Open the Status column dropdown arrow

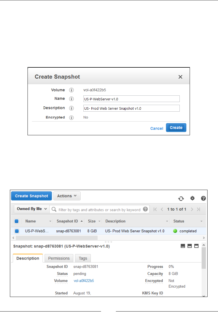tap(201, 221)
